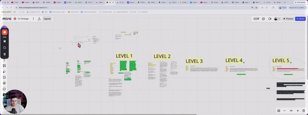The image size is (308, 115).
Task: Click the LEVEL 1 sticky note
Action: pyautogui.click(x=124, y=56)
